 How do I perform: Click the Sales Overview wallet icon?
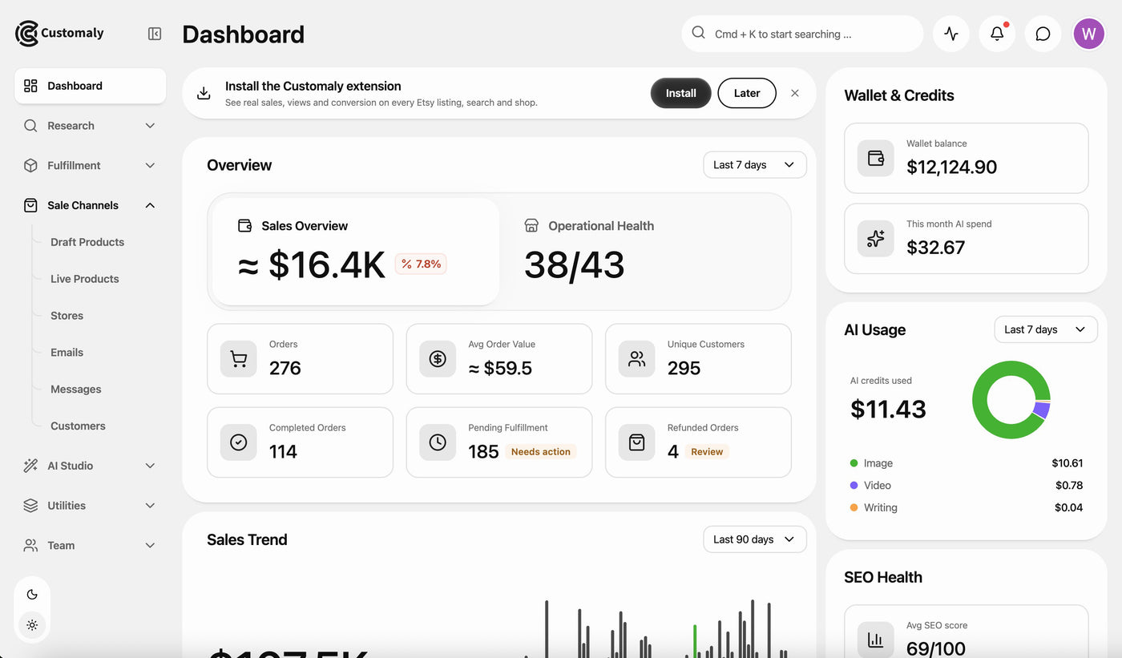click(x=245, y=226)
